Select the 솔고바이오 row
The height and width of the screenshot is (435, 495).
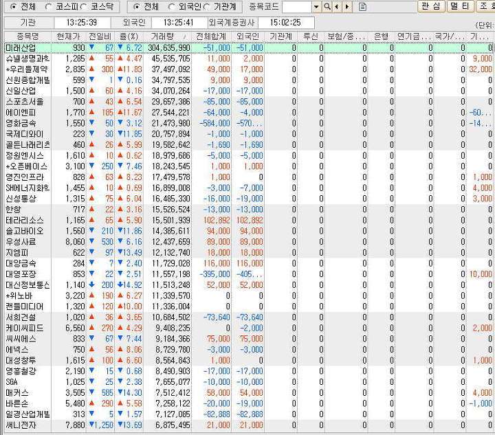pyautogui.click(x=248, y=231)
